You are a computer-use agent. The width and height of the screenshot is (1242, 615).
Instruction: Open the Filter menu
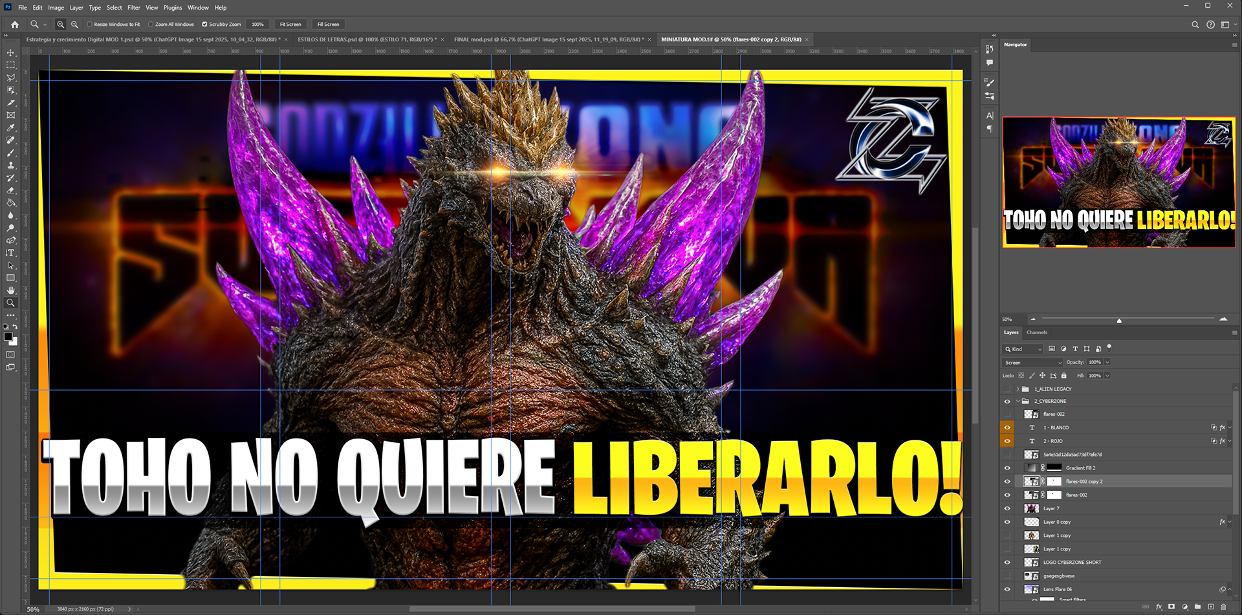[x=134, y=8]
